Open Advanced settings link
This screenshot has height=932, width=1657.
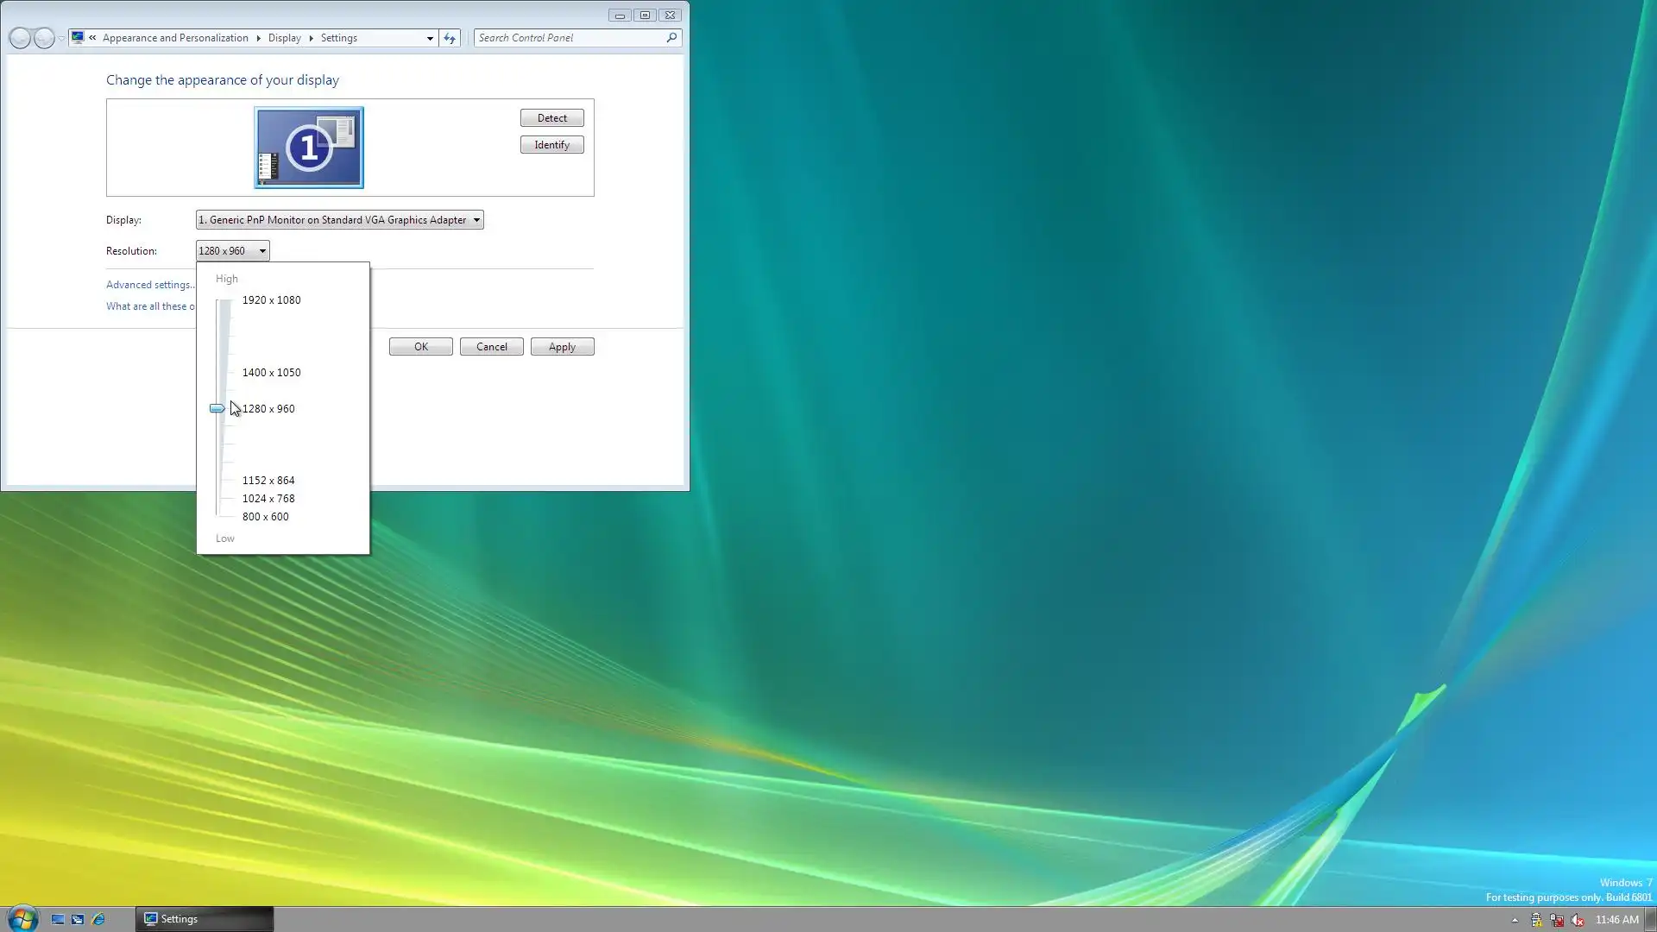tap(148, 285)
